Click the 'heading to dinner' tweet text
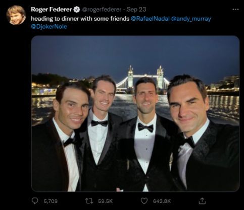 (80, 19)
